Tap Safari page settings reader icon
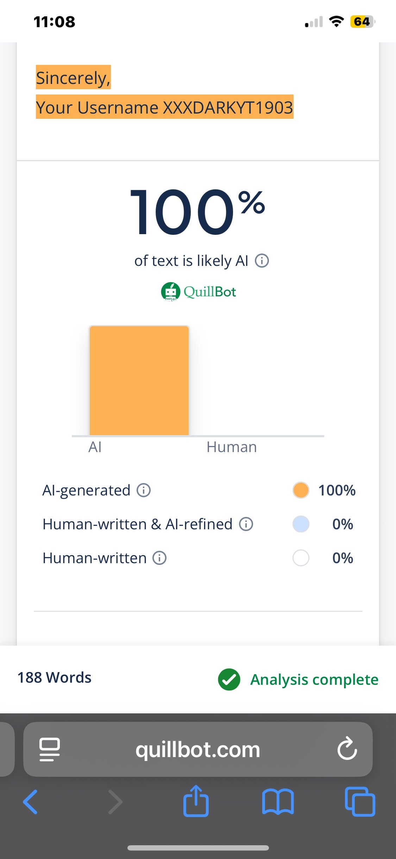The image size is (396, 859). click(x=49, y=749)
